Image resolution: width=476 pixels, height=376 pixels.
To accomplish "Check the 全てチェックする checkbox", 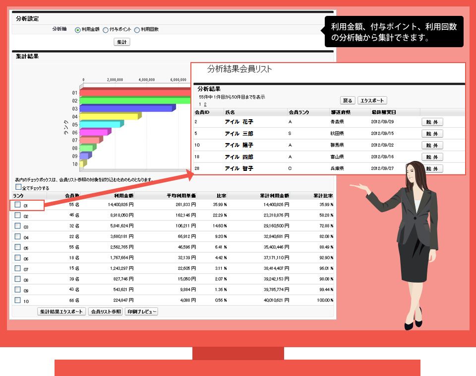I will (x=18, y=187).
